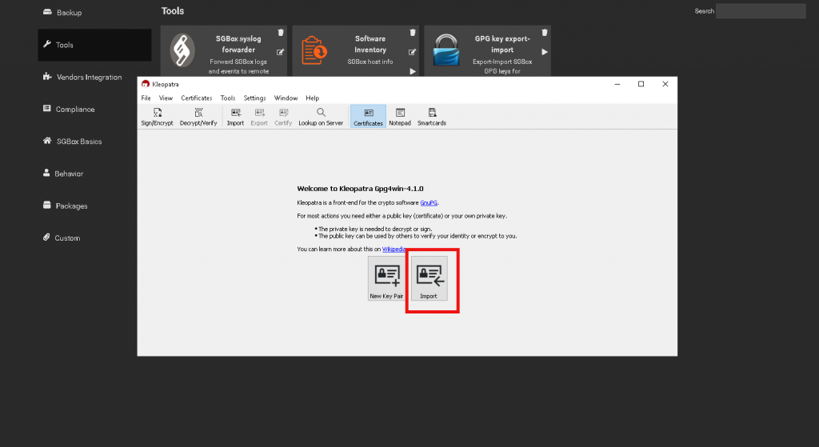Screen dimensions: 819x447
Task: Open the Help menu
Action: click(313, 98)
